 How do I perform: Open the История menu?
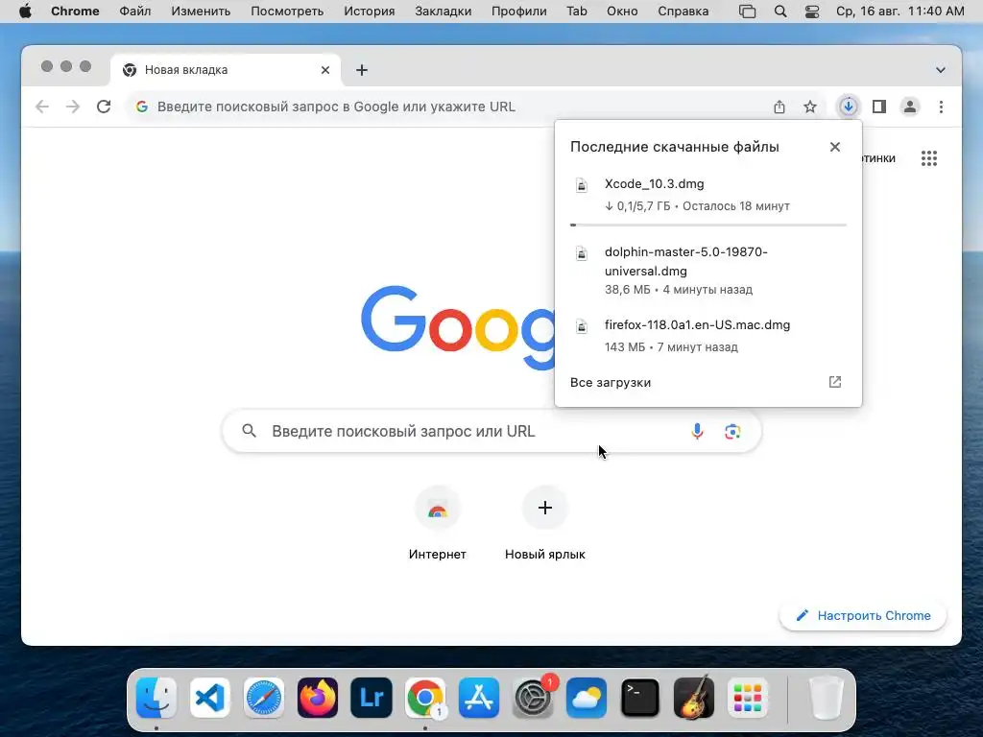pyautogui.click(x=370, y=12)
